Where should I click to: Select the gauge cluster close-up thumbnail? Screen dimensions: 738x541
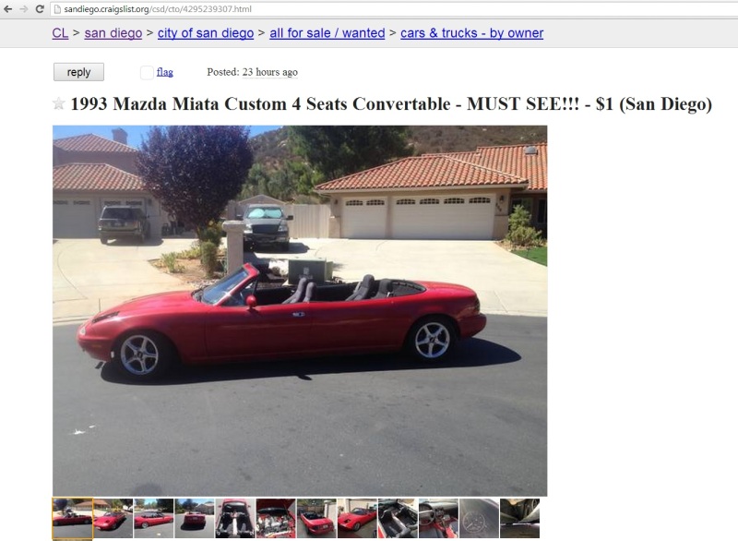click(479, 519)
